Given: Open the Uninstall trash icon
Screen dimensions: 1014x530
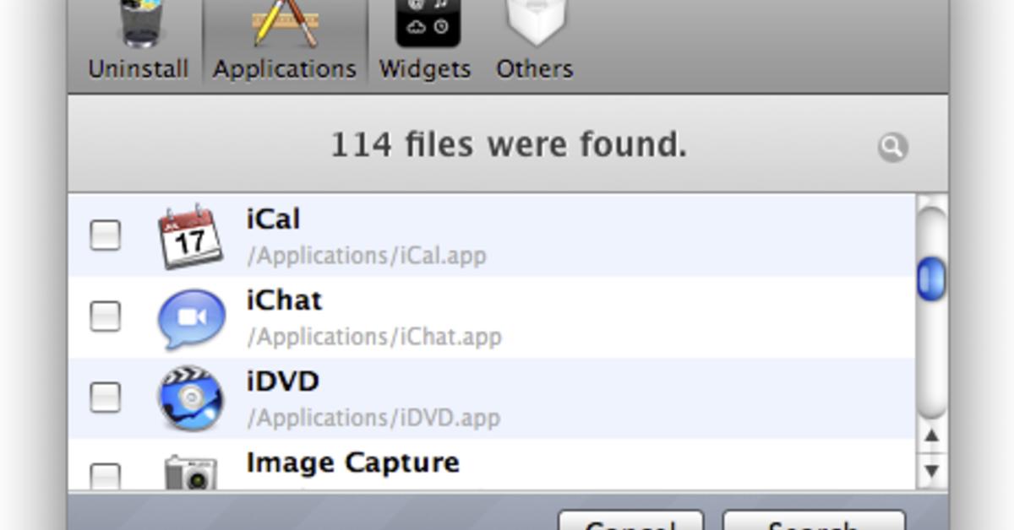Looking at the screenshot, I should 139,24.
